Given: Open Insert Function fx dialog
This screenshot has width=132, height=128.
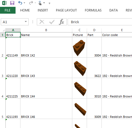Looking at the screenshot, I should (62, 22).
